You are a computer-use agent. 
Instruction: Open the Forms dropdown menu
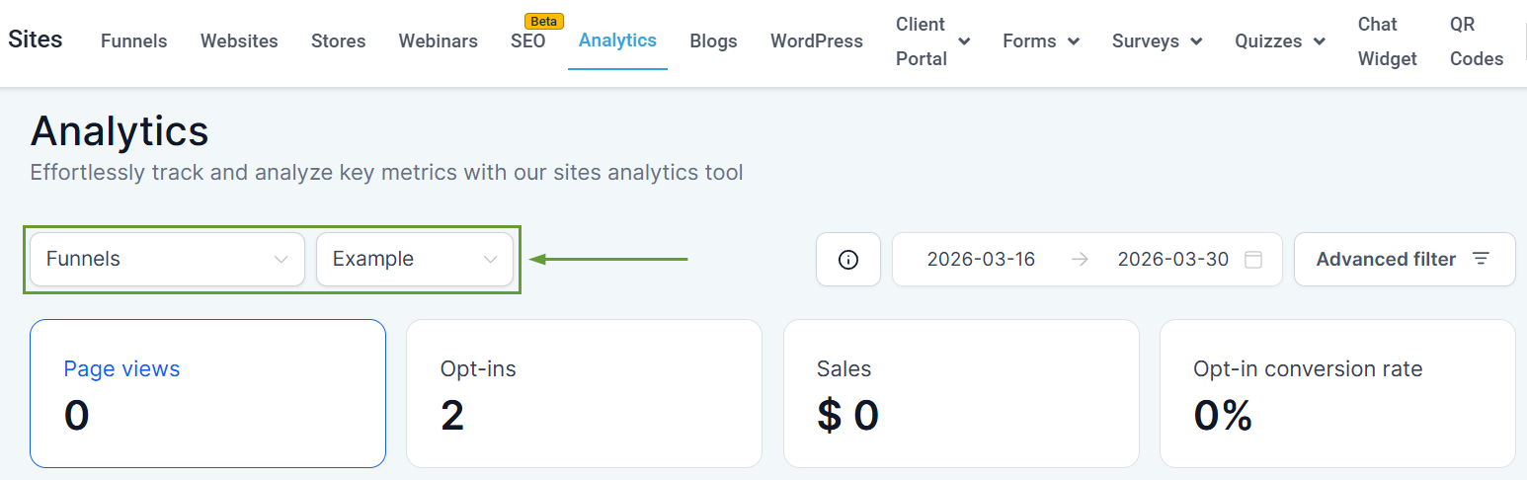[x=1040, y=41]
